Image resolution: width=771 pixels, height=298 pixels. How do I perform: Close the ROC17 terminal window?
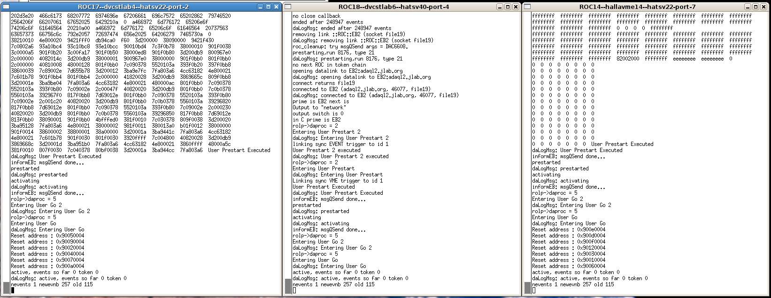click(x=276, y=7)
